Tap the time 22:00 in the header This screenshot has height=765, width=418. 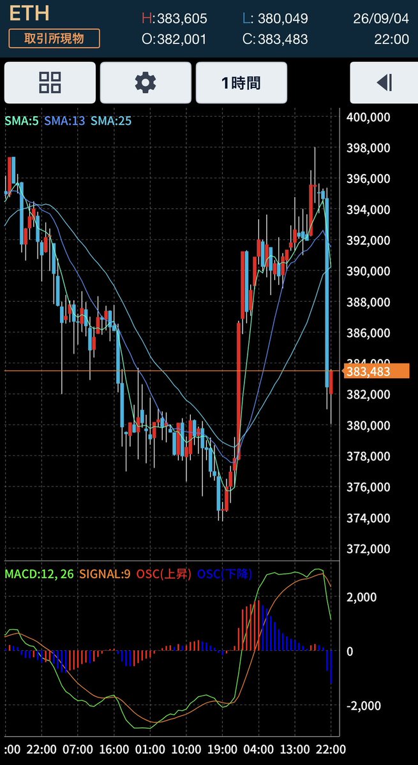(x=392, y=40)
